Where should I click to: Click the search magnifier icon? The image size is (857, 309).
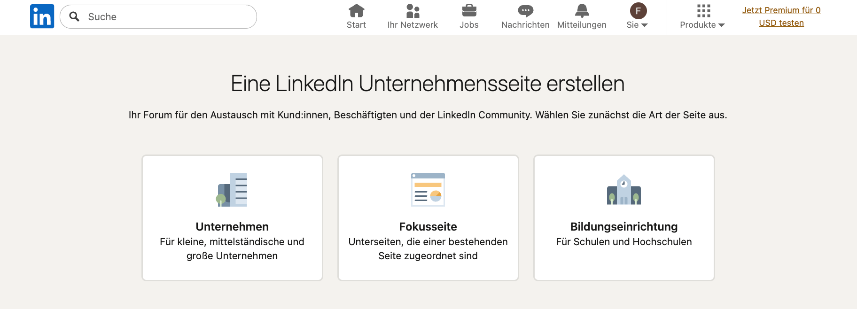74,16
